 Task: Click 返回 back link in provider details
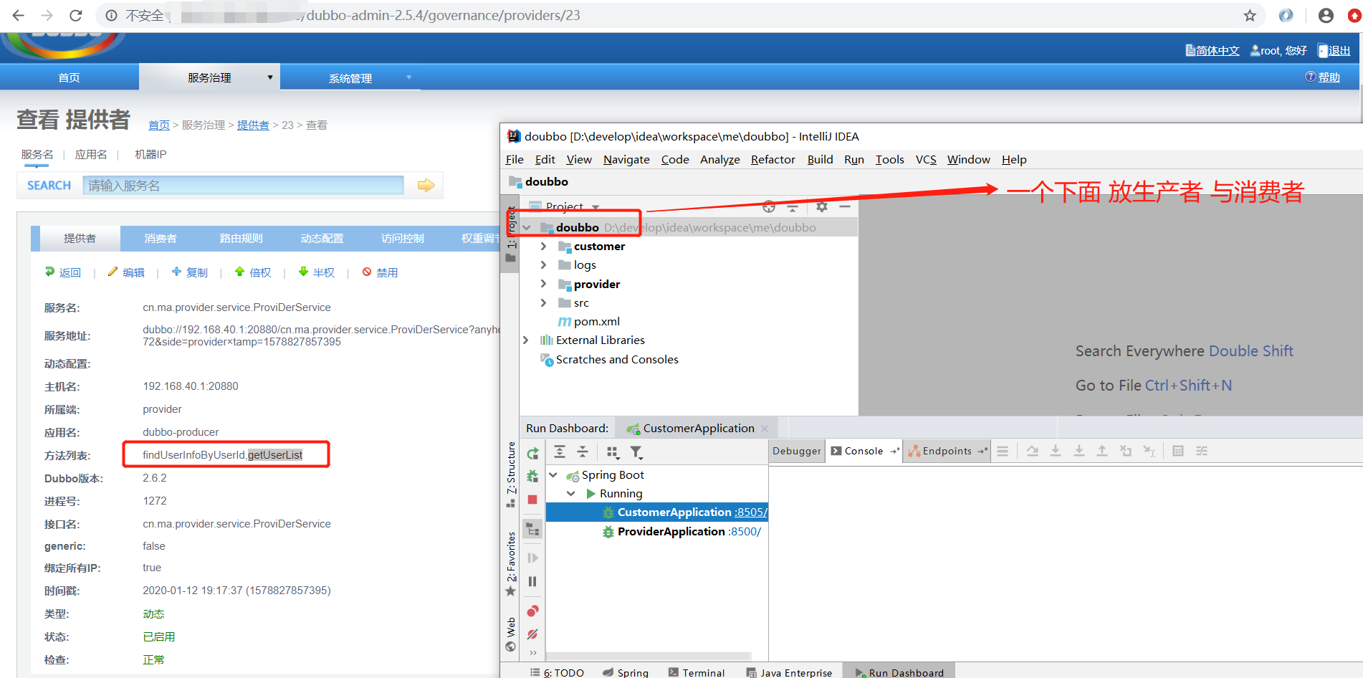63,272
